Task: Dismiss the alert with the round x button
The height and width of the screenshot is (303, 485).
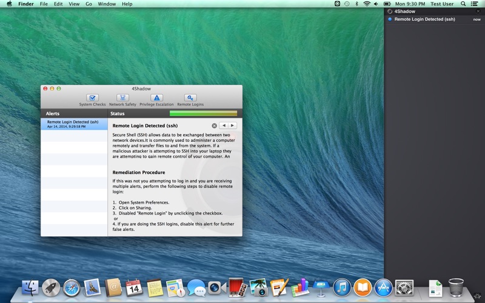Action: [214, 125]
